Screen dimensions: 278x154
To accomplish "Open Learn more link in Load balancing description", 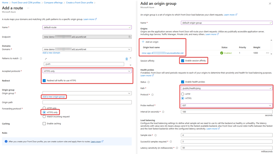I will [213, 129].
